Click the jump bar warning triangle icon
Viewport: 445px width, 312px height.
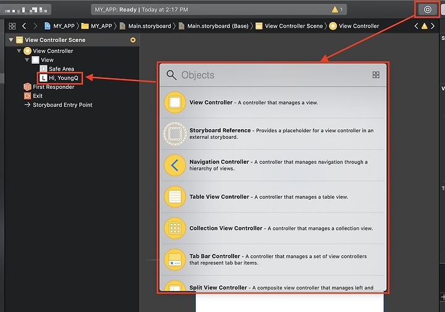(x=424, y=26)
